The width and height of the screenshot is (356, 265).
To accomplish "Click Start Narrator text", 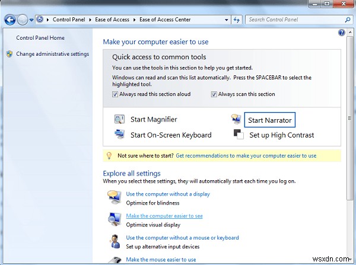I will tap(270, 120).
